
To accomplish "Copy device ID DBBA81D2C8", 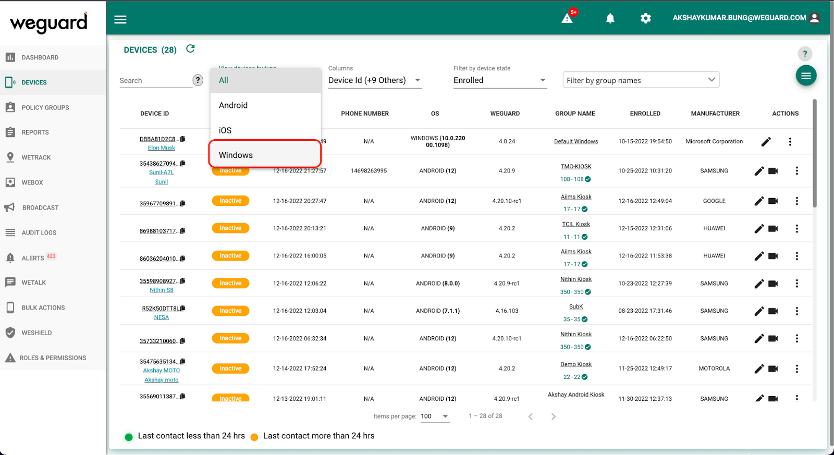I will coord(182,139).
